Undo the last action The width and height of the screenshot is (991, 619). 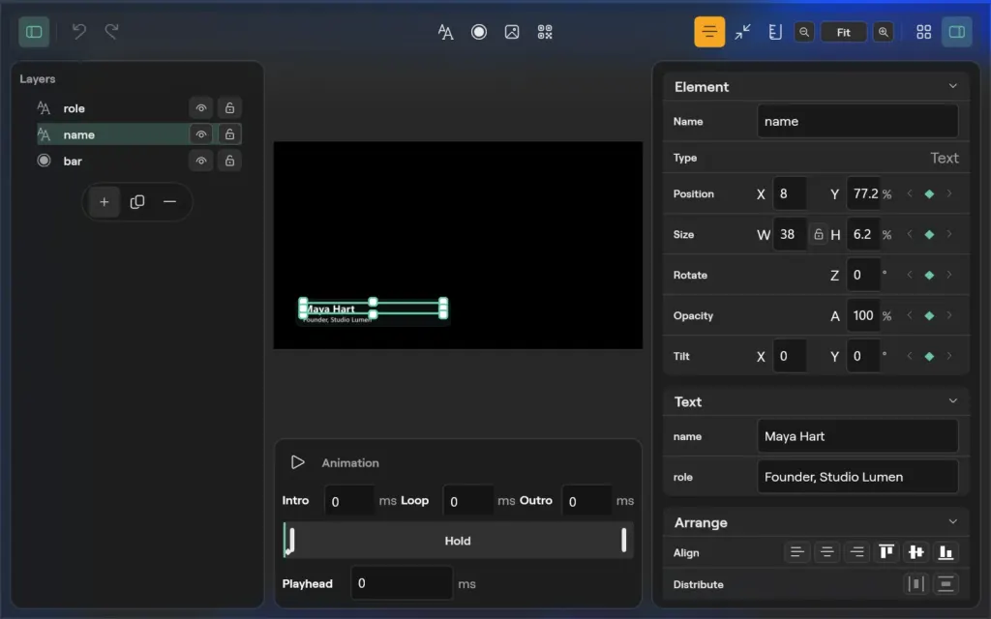point(78,31)
